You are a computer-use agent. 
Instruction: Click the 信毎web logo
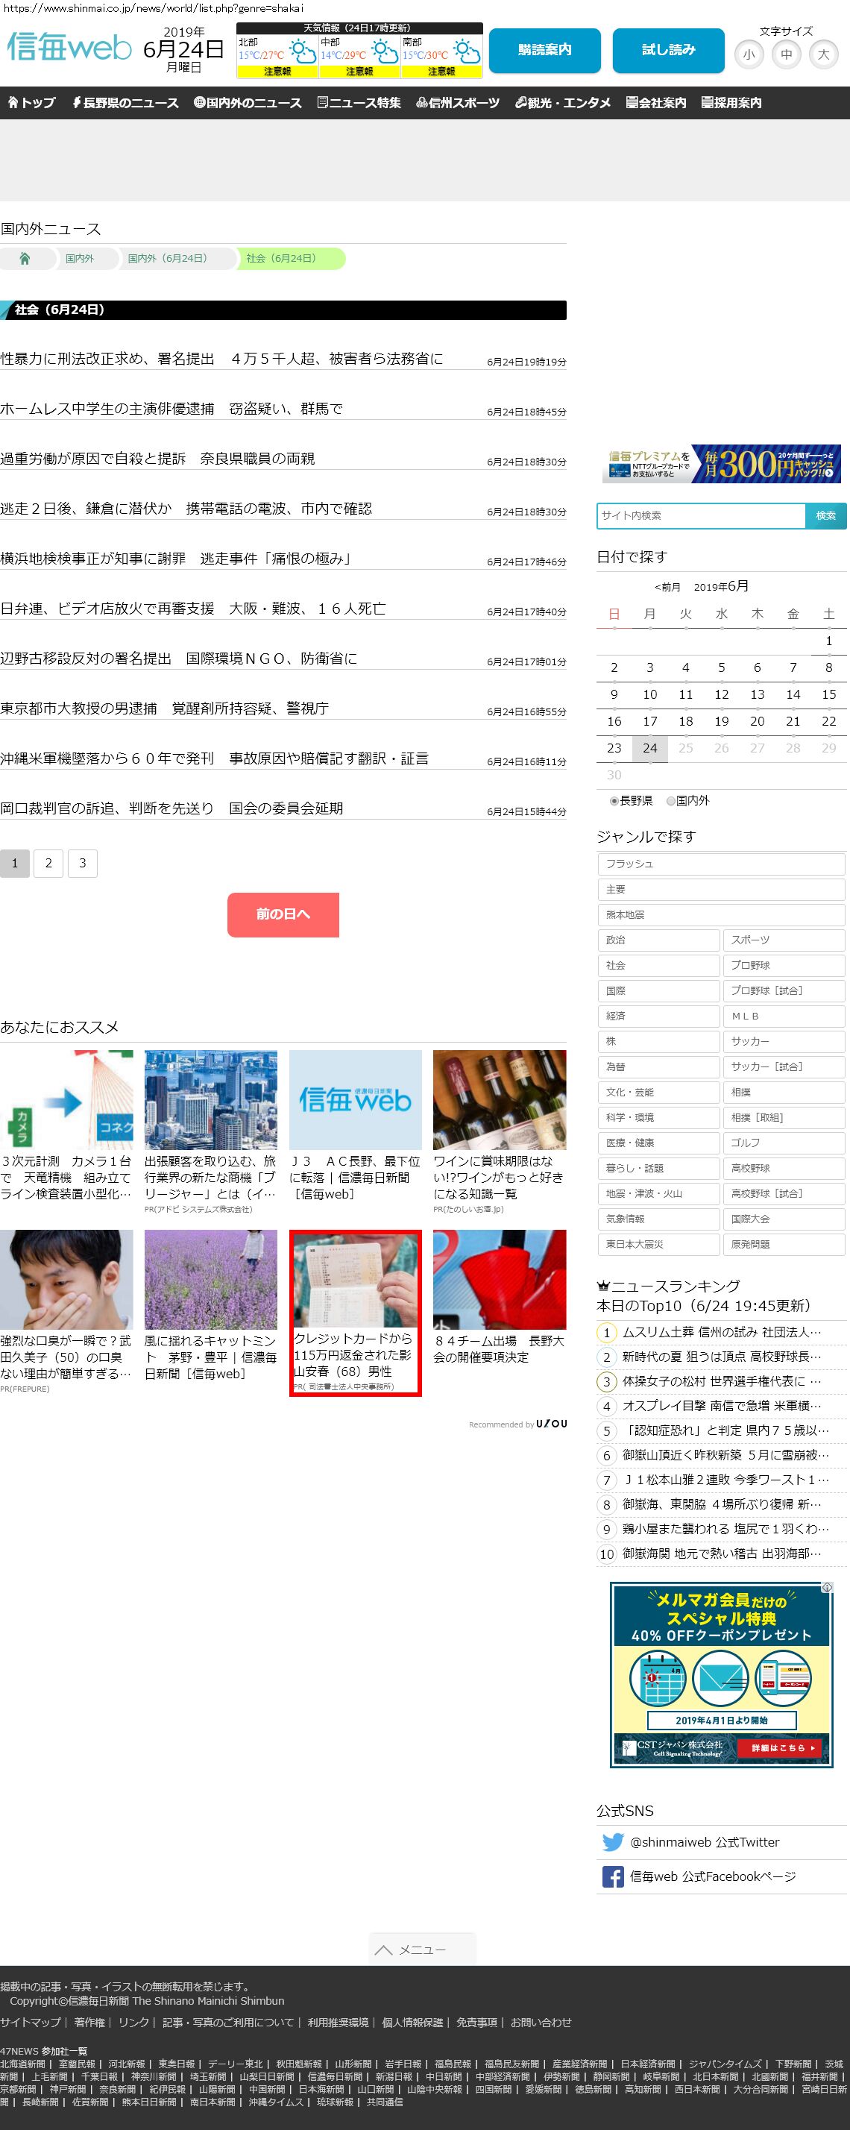click(69, 47)
